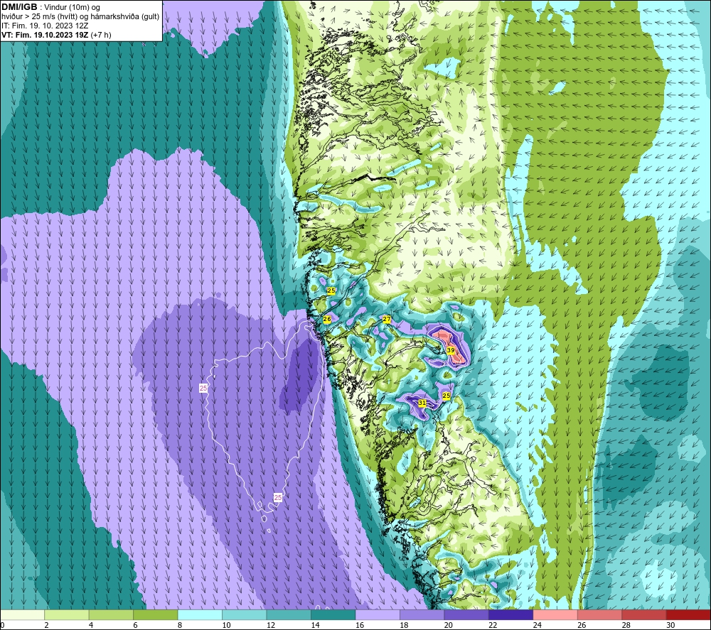This screenshot has width=711, height=630.
Task: Pick the medium purple 18–20 m/s legend swatch
Action: [x=422, y=615]
